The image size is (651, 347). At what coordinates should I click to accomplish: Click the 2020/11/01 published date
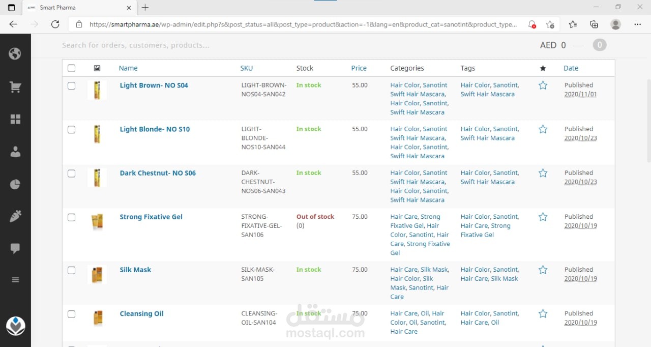pos(580,95)
